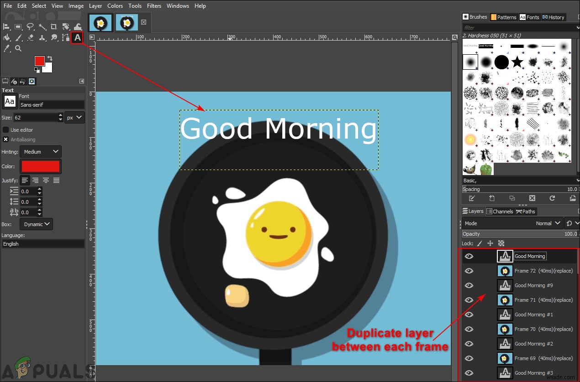The height and width of the screenshot is (382, 580).
Task: Switch to the Channels tab
Action: tap(500, 211)
